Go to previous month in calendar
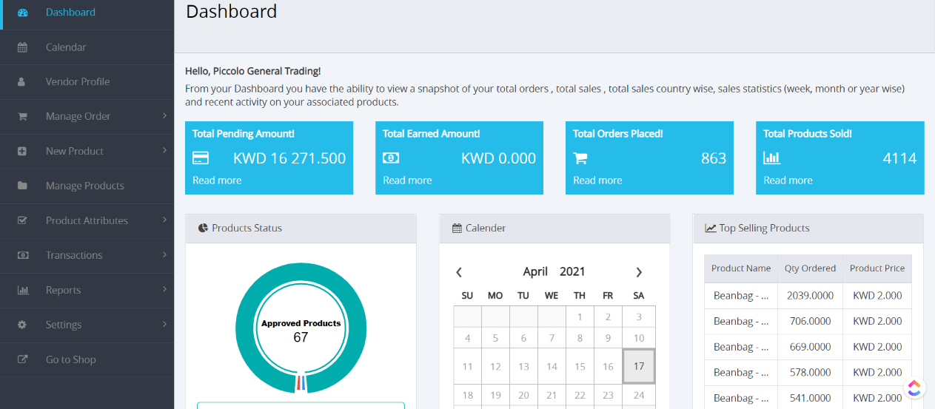 click(x=459, y=272)
